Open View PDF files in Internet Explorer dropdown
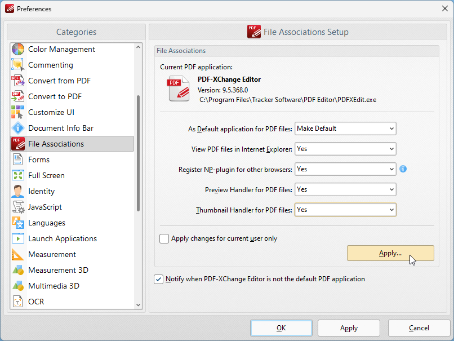This screenshot has width=454, height=341. tap(345, 149)
